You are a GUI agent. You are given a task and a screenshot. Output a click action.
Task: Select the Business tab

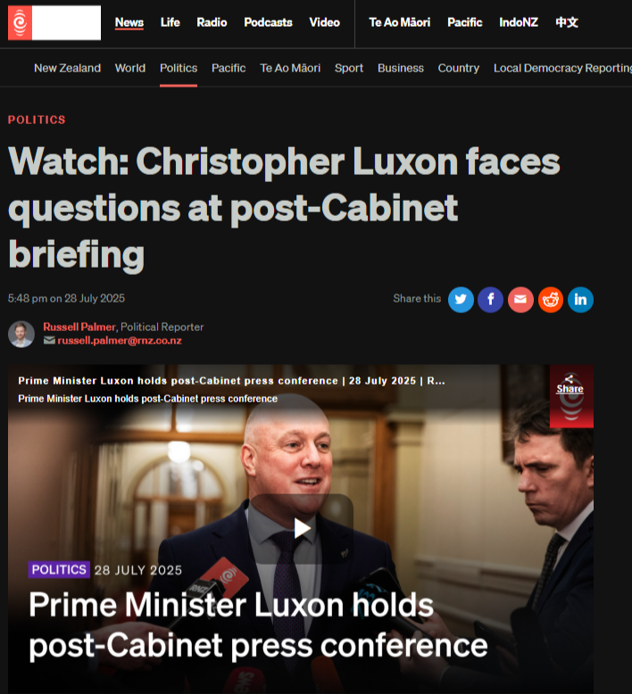coord(401,68)
